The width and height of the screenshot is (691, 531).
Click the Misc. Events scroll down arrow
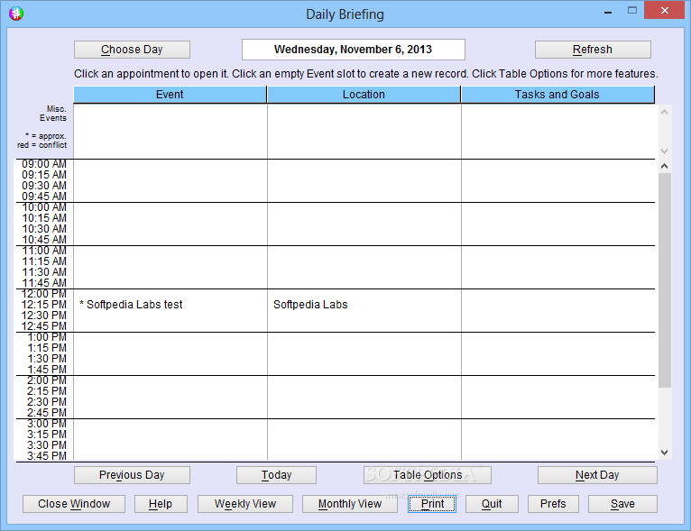(665, 151)
